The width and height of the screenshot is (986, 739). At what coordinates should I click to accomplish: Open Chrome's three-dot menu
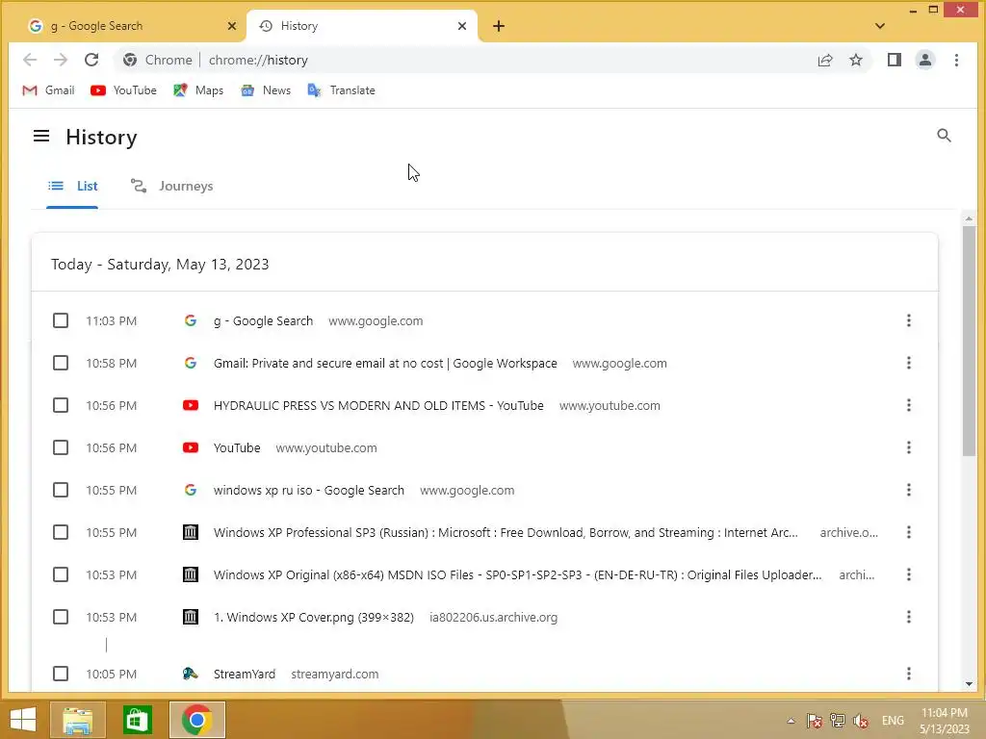(956, 60)
